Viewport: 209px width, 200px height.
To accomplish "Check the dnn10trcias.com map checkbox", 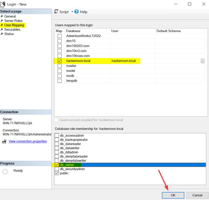I will point(59,56).
